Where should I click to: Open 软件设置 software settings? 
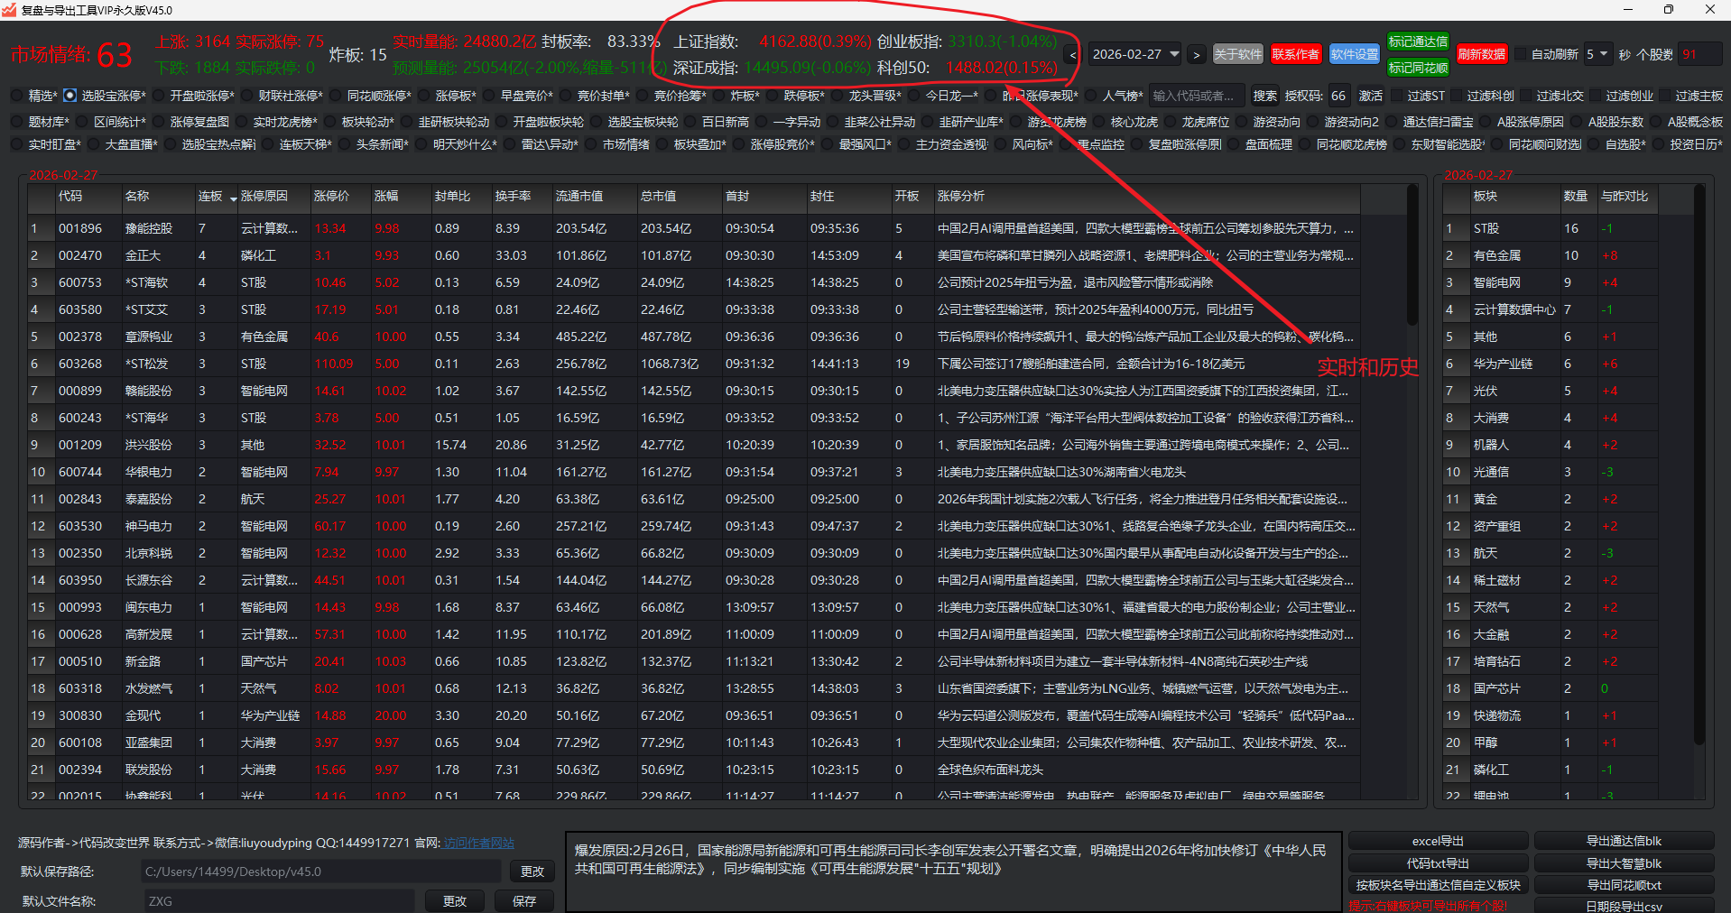pos(1354,54)
